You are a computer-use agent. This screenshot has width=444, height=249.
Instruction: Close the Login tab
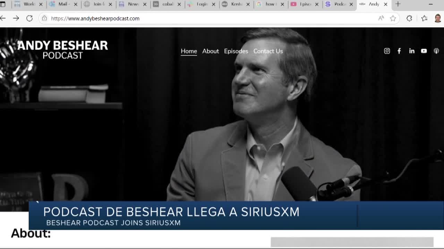pos(214,4)
